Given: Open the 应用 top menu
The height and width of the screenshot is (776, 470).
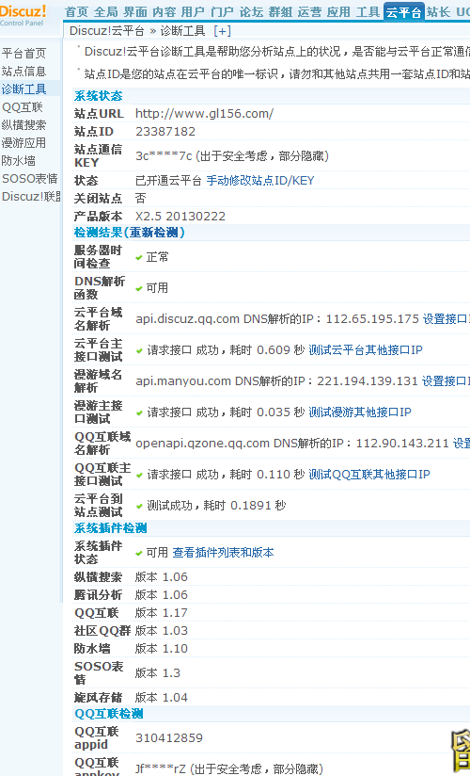Looking at the screenshot, I should pos(338,12).
